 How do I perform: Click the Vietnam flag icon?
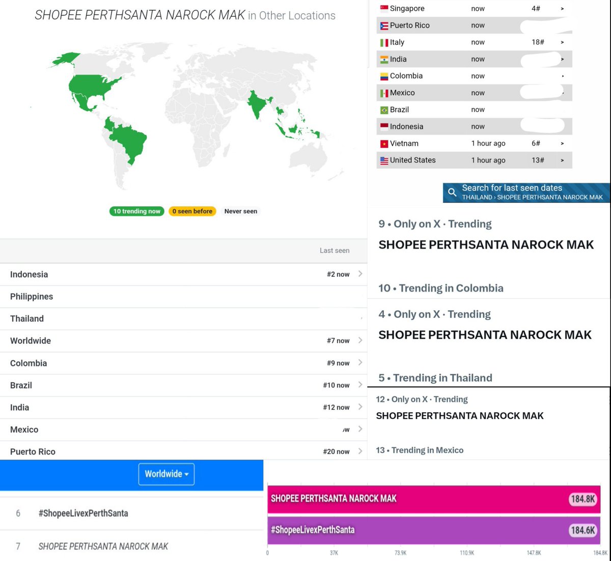pos(384,144)
